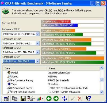Expand the small arrow next to user options icon
107x103 pixels.
coord(34,99)
